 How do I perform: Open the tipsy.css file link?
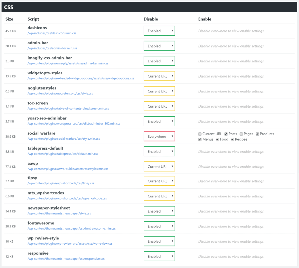tap(61, 183)
